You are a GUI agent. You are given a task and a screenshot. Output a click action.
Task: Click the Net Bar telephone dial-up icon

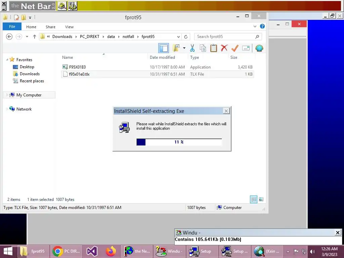(62, 6)
